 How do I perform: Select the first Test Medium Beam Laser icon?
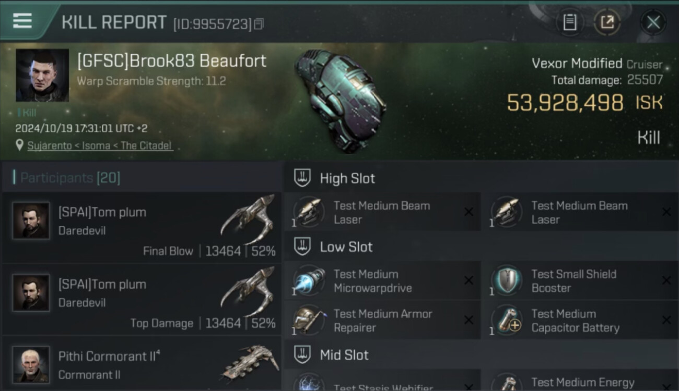309,212
